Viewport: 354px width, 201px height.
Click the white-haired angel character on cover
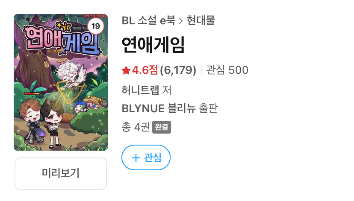[71, 74]
